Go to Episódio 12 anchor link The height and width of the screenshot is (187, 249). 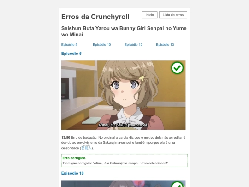pyautogui.click(x=133, y=44)
